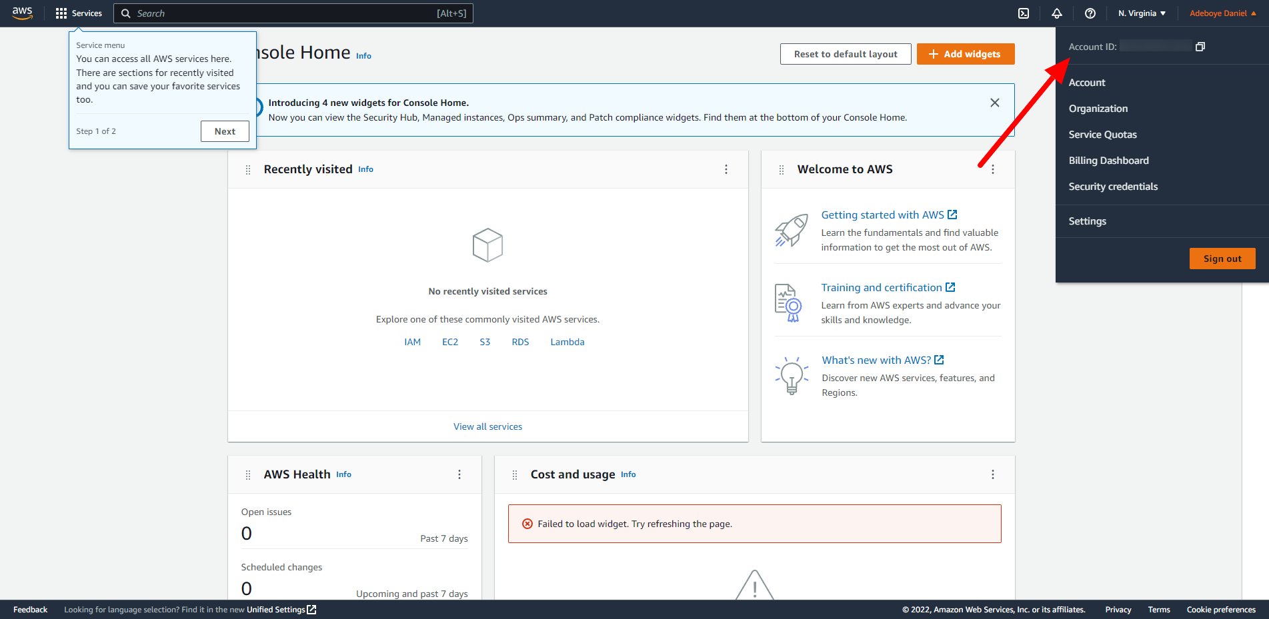The height and width of the screenshot is (619, 1269).
Task: Click Feedback in the footer
Action: (x=30, y=610)
